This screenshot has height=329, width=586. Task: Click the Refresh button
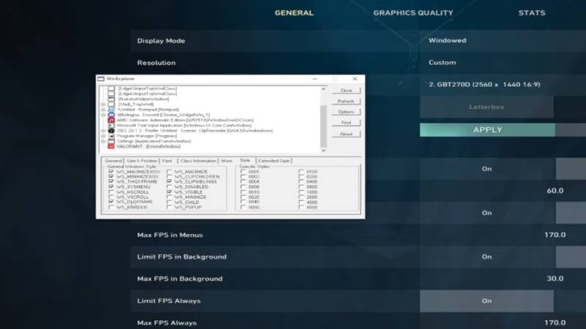click(x=346, y=101)
